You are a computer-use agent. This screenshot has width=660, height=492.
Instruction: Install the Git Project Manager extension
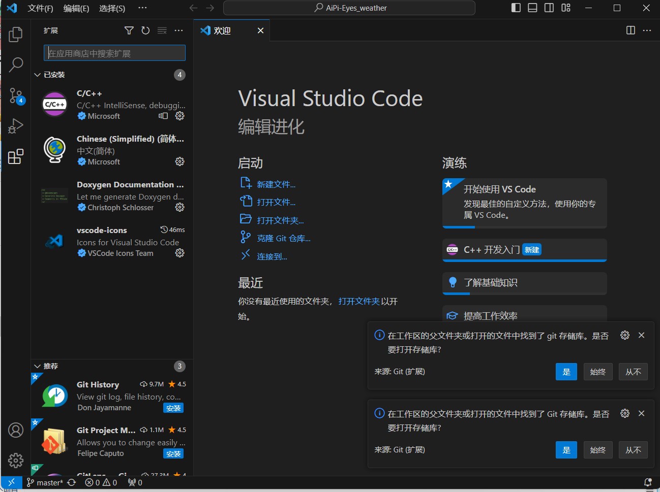173,454
